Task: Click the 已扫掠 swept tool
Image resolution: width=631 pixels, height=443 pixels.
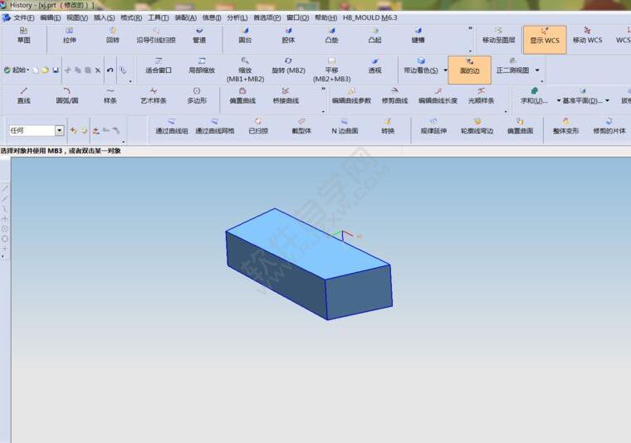Action: tap(258, 126)
